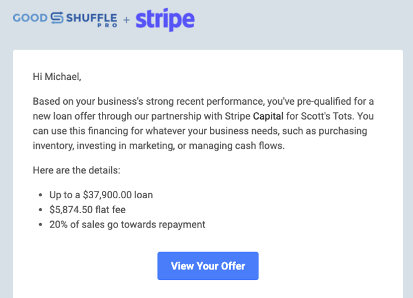
Task: Click the word GOOD in the logo
Action: point(30,18)
